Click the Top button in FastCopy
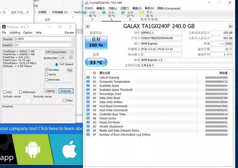The width and height of the screenshot is (238, 168). [x=70, y=70]
